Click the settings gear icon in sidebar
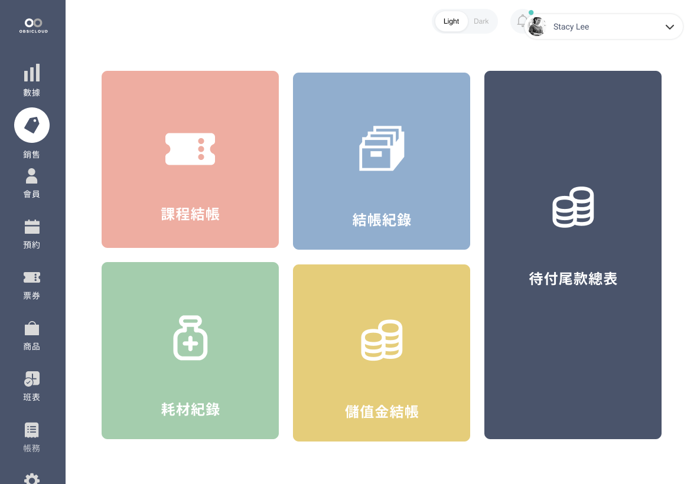Screen dimensions: 697x484 32,478
